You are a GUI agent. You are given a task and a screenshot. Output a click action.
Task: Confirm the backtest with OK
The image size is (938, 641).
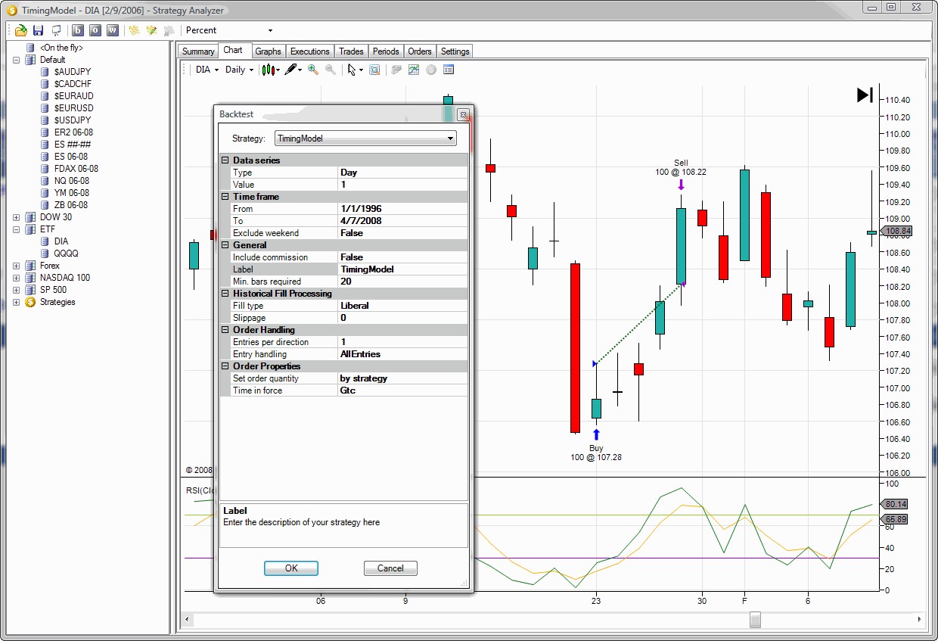pos(290,568)
